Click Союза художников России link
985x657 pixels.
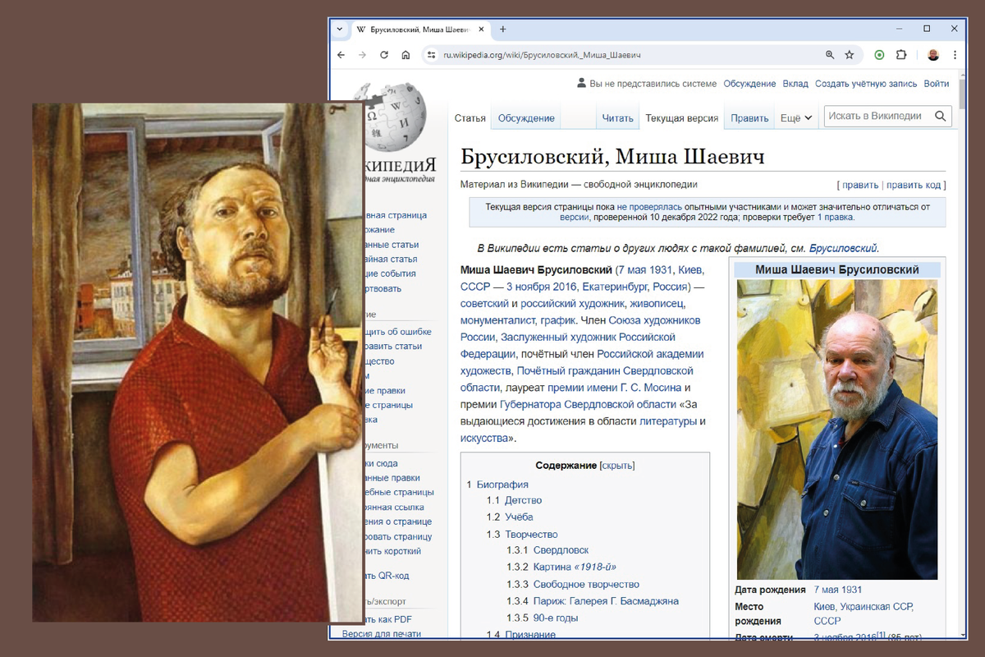pyautogui.click(x=580, y=328)
